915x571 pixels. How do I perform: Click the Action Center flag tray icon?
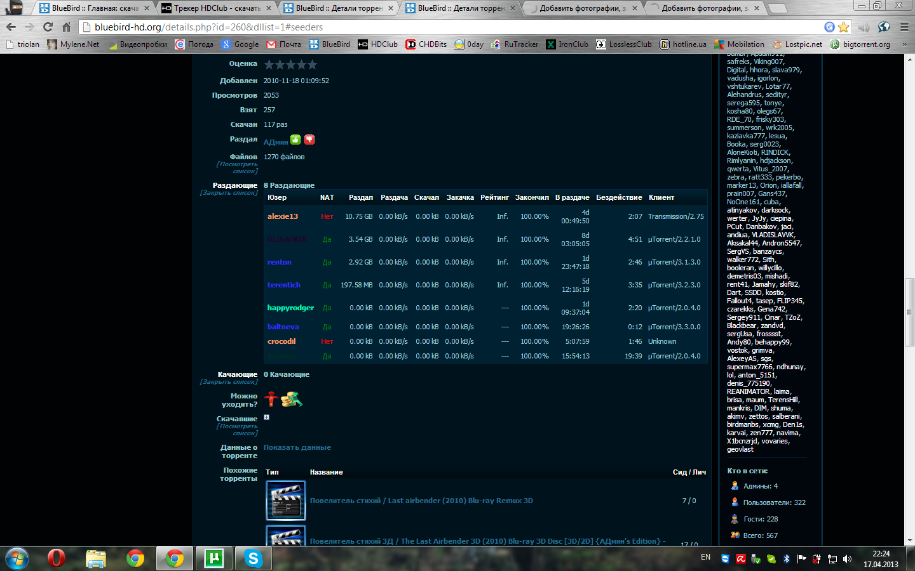(x=801, y=559)
